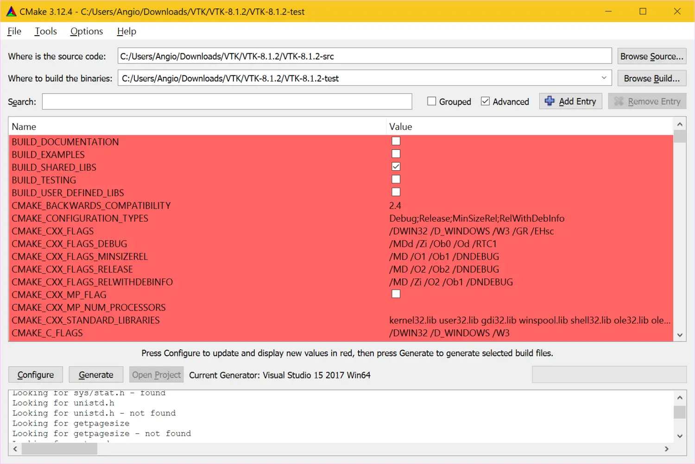Select the CMAKE_CXX_STANDARD_LIBRARIES entry
The image size is (695, 464).
tap(86, 320)
